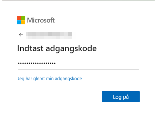
Task: Click the word "adgangskode" in the heading
Action: click(71, 49)
